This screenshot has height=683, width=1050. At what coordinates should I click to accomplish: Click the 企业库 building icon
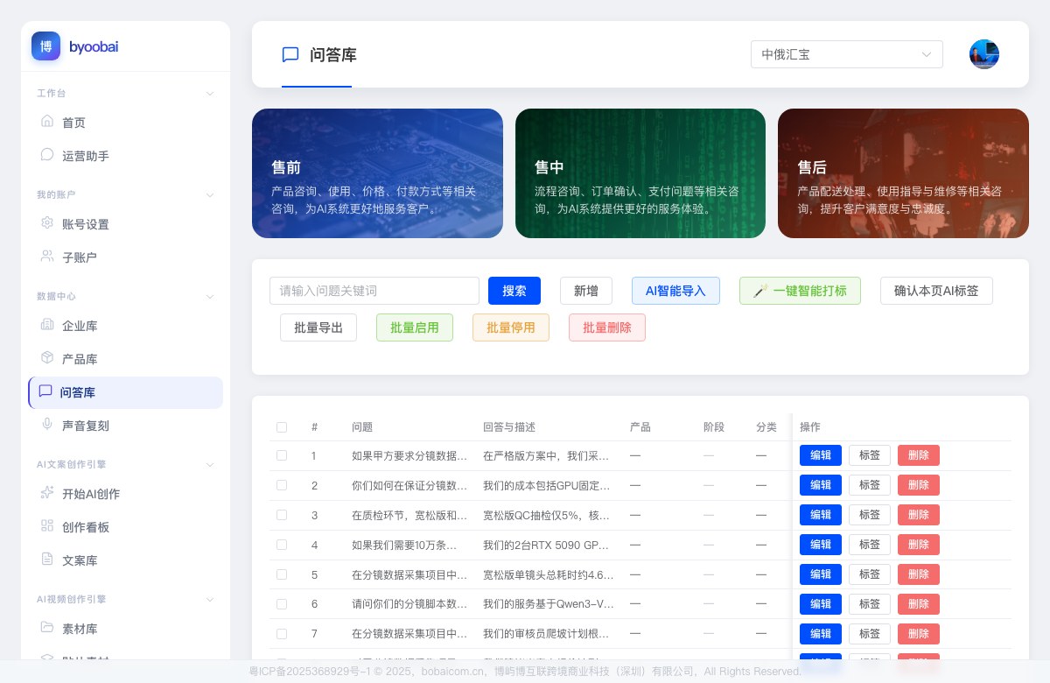(x=47, y=325)
